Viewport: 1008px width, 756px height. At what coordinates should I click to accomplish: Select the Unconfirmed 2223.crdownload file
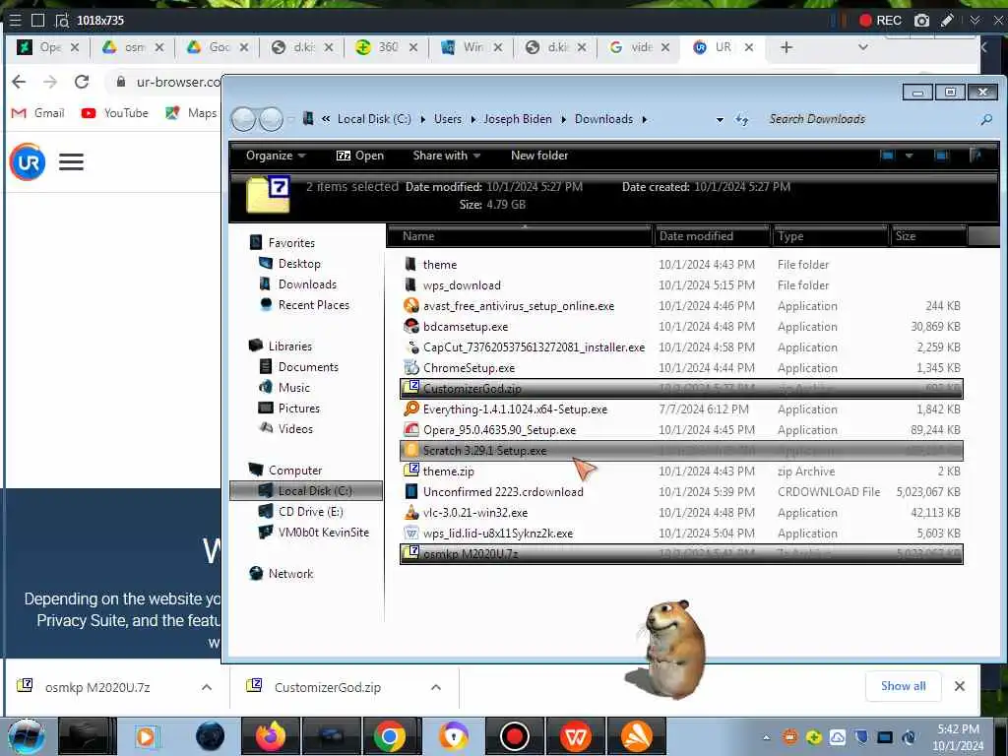503,492
